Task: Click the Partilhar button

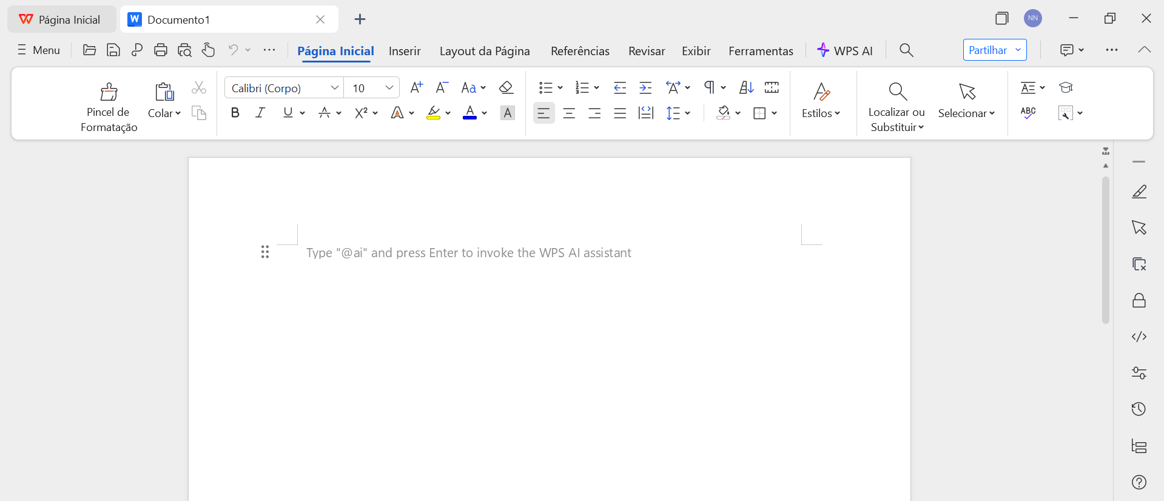Action: 995,50
